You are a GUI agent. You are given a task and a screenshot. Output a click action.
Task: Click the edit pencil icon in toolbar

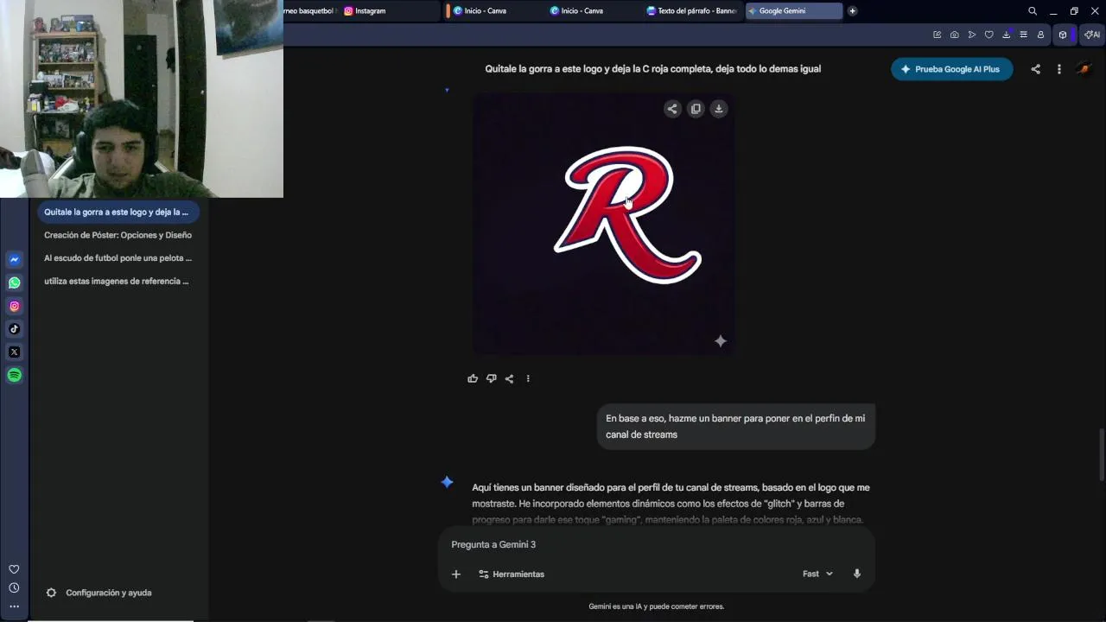point(937,35)
